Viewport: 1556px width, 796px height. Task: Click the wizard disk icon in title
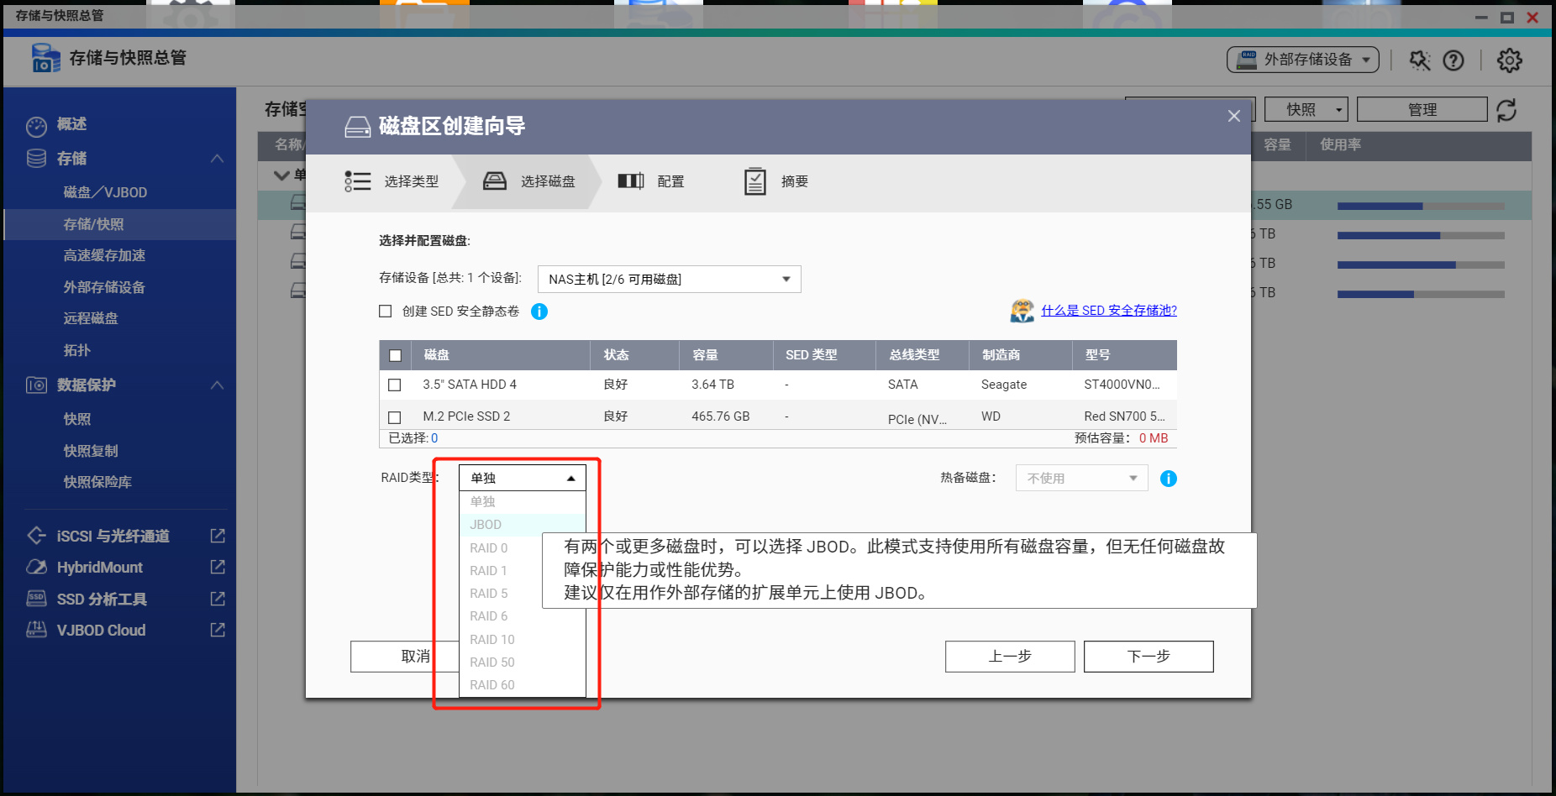pos(358,127)
